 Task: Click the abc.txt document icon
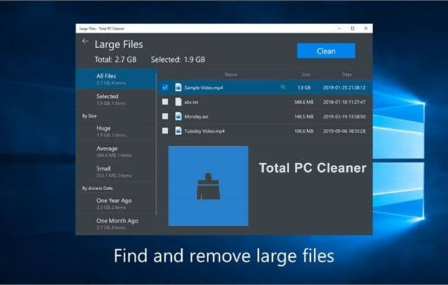(178, 102)
